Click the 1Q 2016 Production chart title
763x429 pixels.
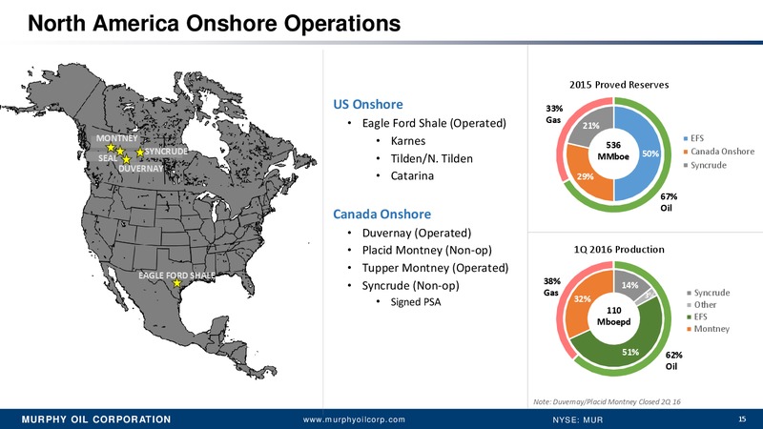619,250
